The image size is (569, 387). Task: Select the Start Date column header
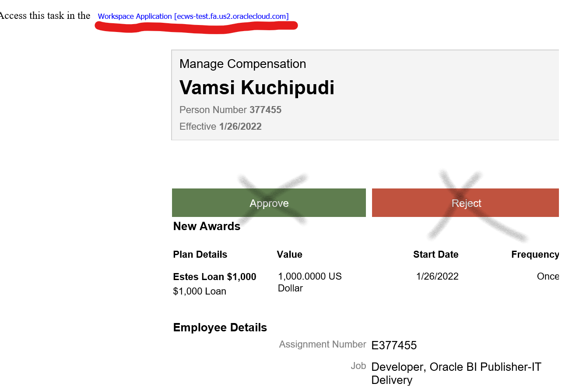coord(436,254)
